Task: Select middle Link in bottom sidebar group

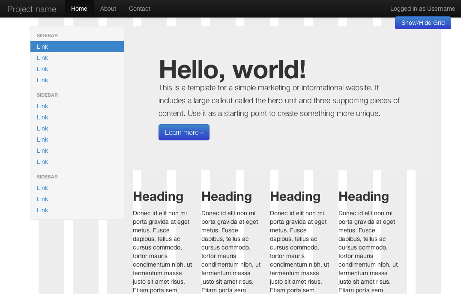Action: click(x=42, y=199)
